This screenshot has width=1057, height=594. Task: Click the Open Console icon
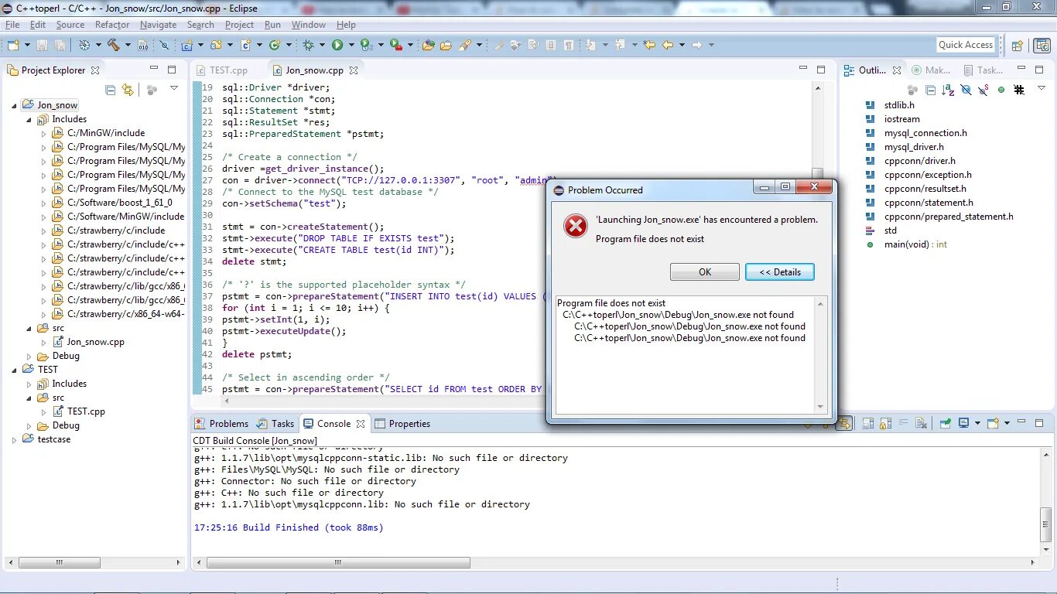pyautogui.click(x=993, y=423)
